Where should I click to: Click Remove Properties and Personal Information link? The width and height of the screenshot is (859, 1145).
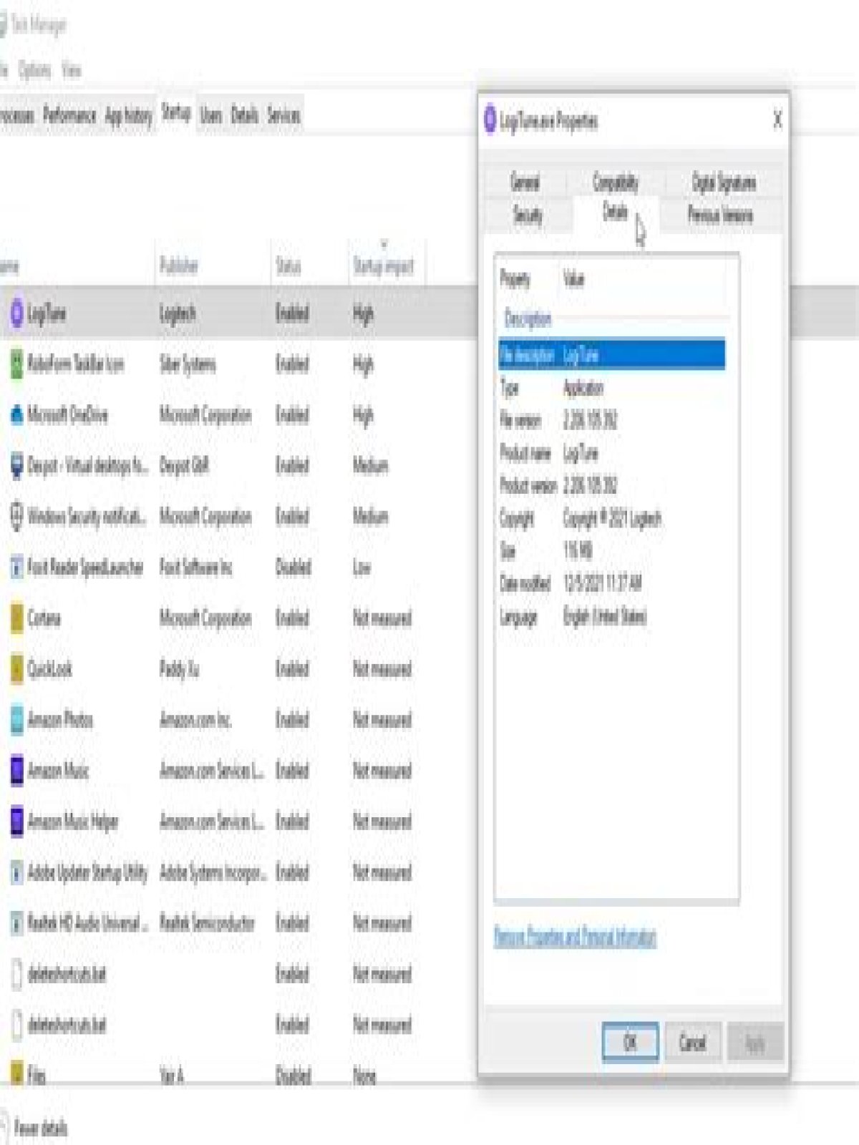click(x=575, y=937)
